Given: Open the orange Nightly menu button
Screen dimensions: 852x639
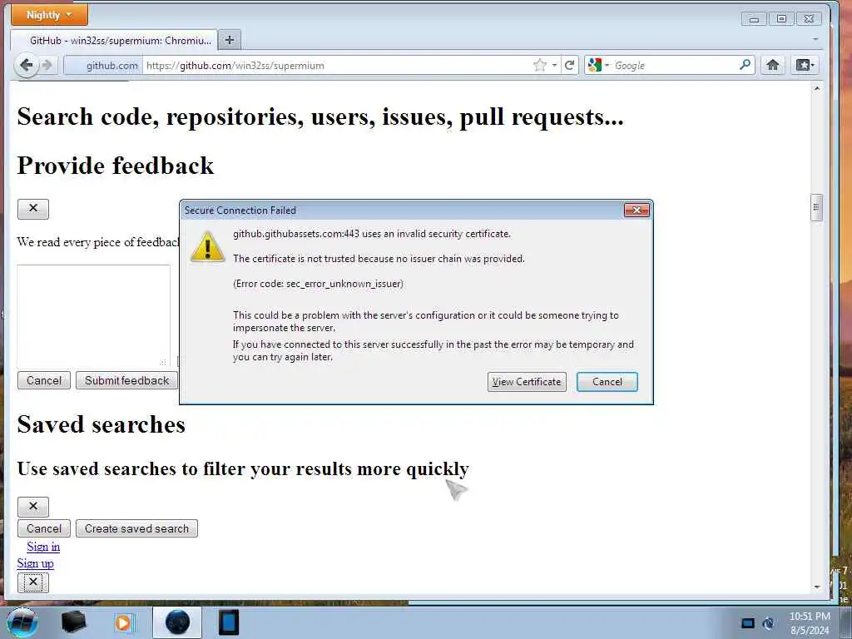Looking at the screenshot, I should (49, 15).
